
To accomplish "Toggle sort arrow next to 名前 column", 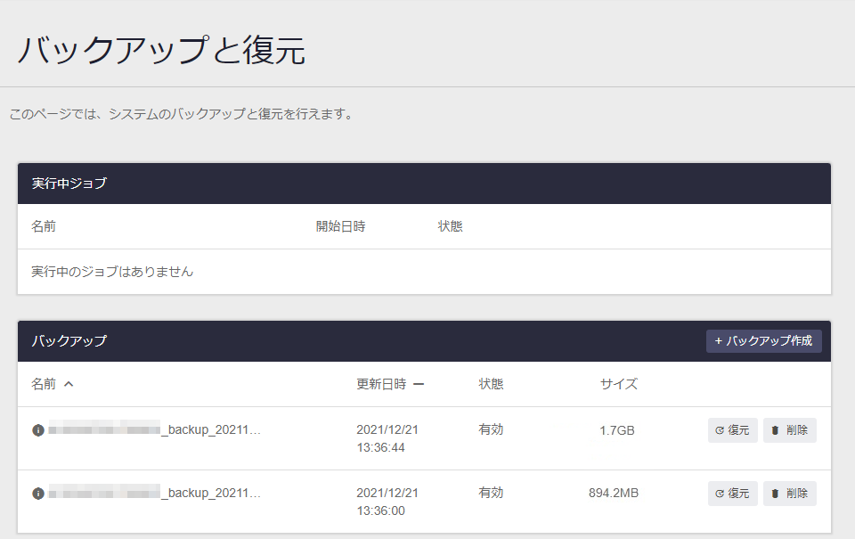I will (x=69, y=384).
